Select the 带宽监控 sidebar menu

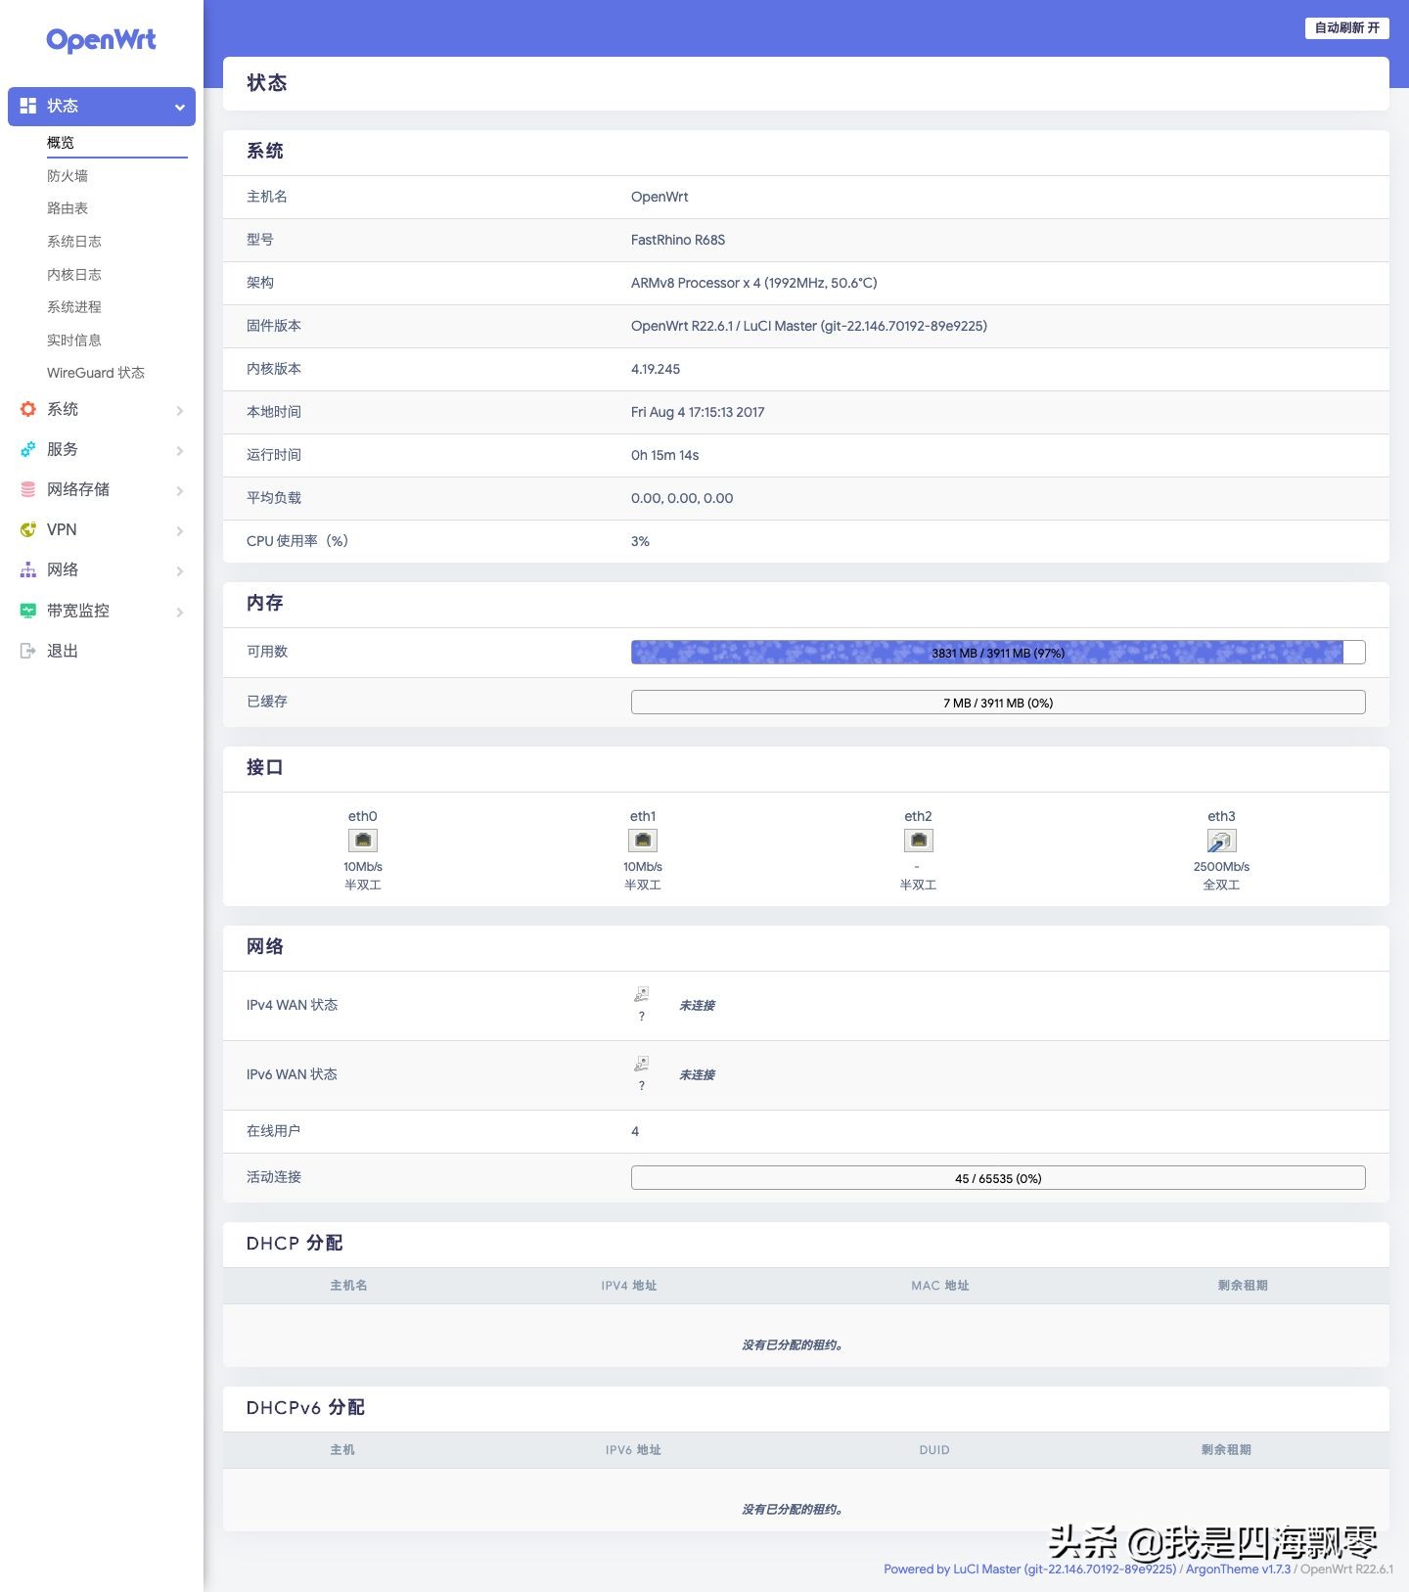[102, 611]
